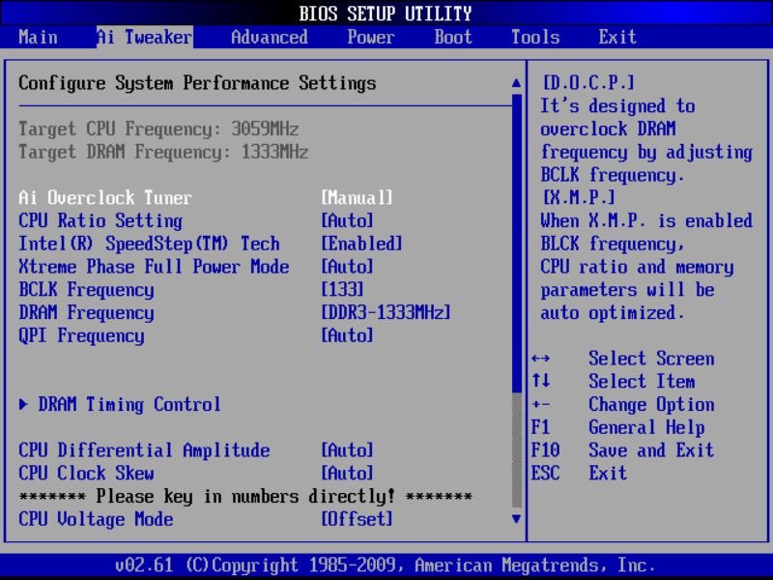The height and width of the screenshot is (580, 773).
Task: Click the Exit text beside ESC
Action: tap(608, 473)
